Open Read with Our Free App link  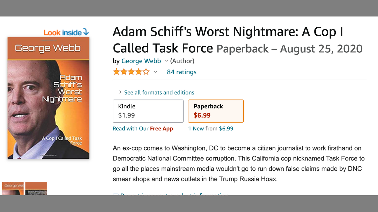(143, 129)
